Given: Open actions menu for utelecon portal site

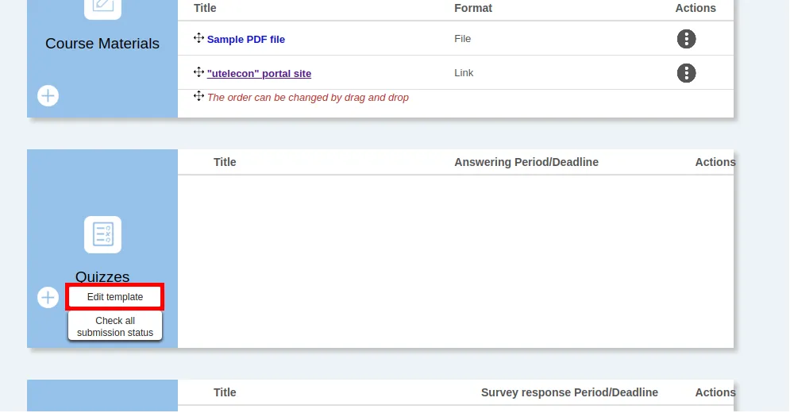Looking at the screenshot, I should pos(686,73).
